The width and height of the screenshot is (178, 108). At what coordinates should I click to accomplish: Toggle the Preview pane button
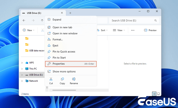coord(150,30)
